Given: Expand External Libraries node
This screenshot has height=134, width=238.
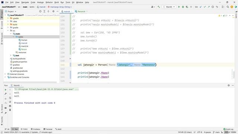Looking at the screenshot, I should pos(5,74).
